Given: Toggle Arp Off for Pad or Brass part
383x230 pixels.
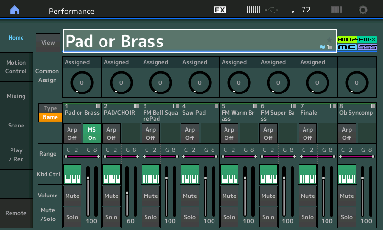Looking at the screenshot, I should [72, 133].
